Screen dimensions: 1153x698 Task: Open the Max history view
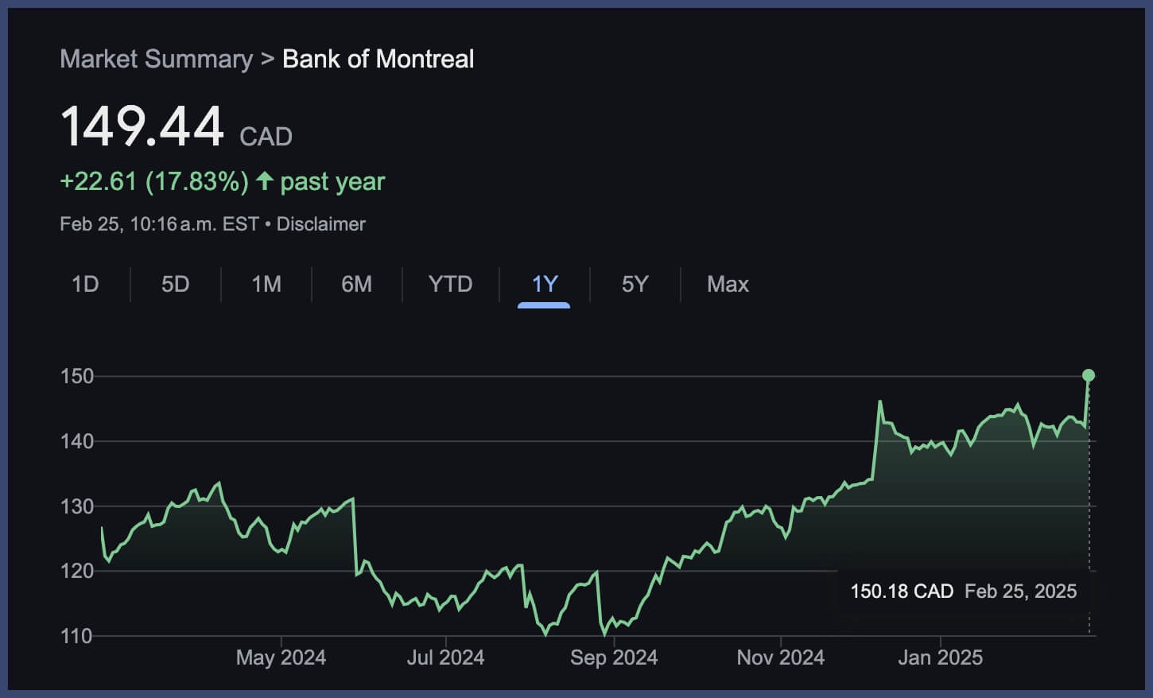coord(727,284)
